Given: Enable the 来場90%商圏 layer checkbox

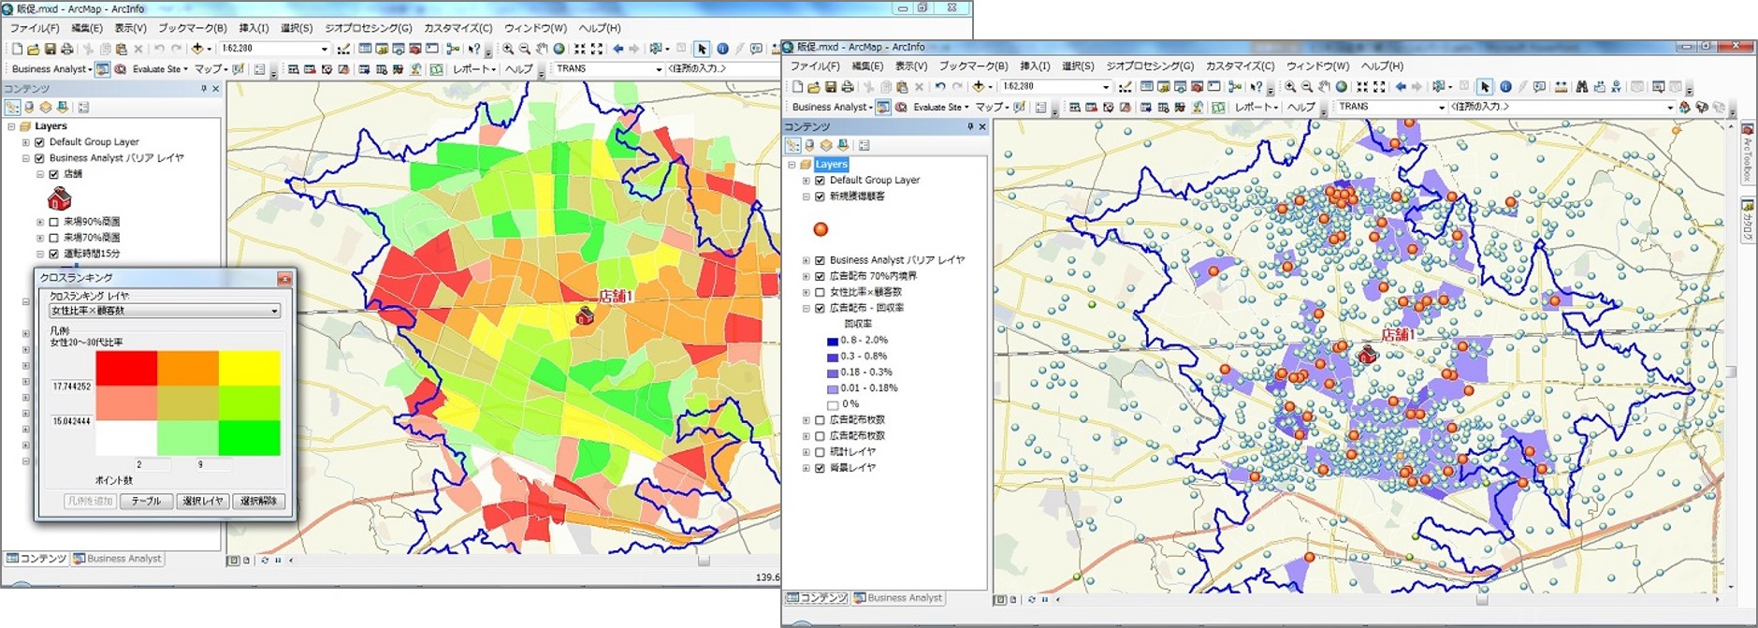Looking at the screenshot, I should tap(53, 222).
